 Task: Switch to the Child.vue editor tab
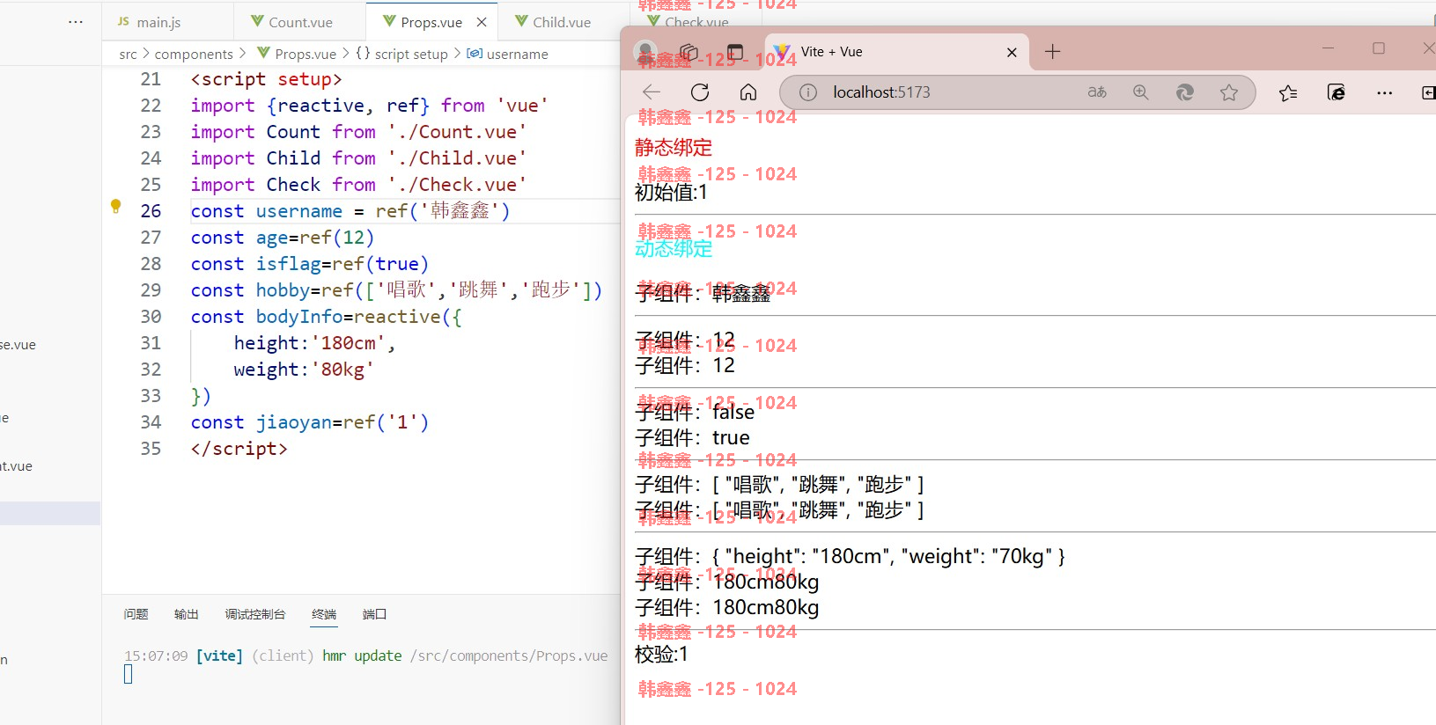click(562, 22)
